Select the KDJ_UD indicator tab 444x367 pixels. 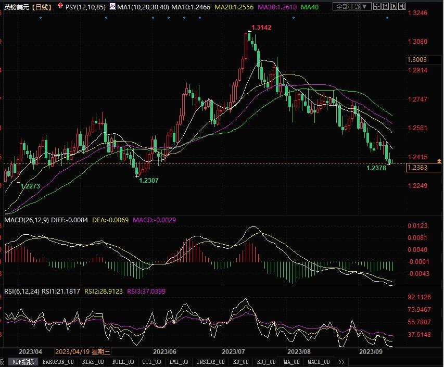click(x=266, y=362)
